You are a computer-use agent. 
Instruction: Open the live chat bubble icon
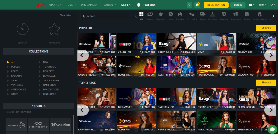(x=273, y=129)
